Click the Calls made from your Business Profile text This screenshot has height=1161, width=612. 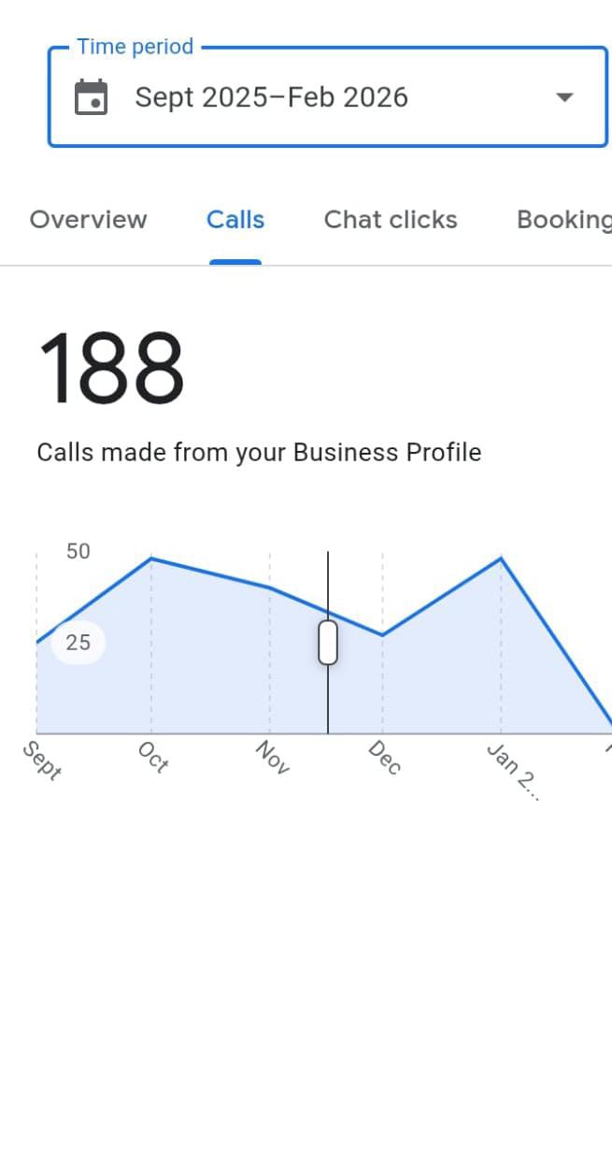(258, 452)
